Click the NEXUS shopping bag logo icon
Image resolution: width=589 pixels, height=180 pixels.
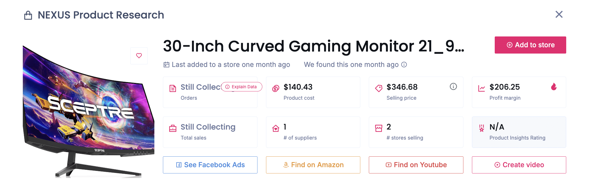tap(28, 15)
